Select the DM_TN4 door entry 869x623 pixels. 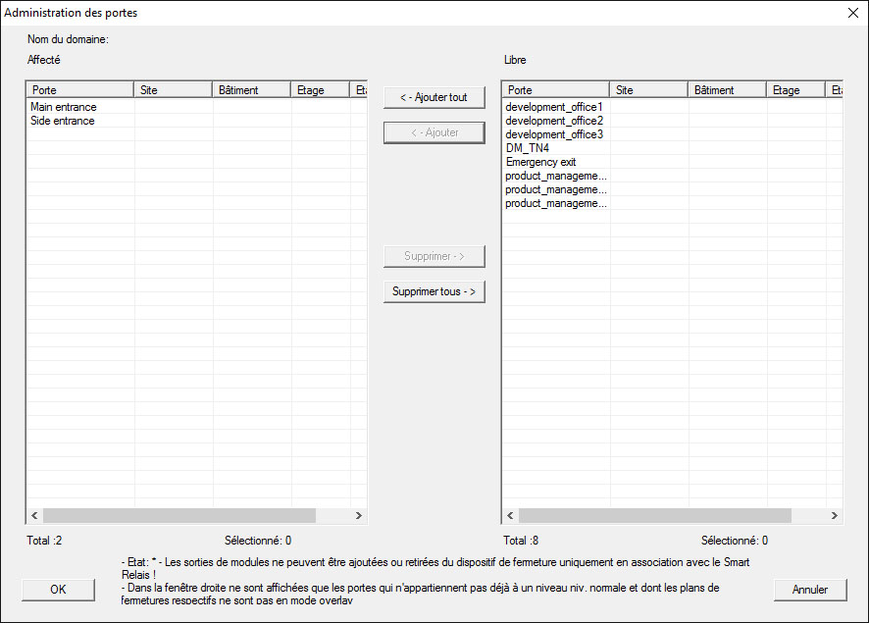528,148
